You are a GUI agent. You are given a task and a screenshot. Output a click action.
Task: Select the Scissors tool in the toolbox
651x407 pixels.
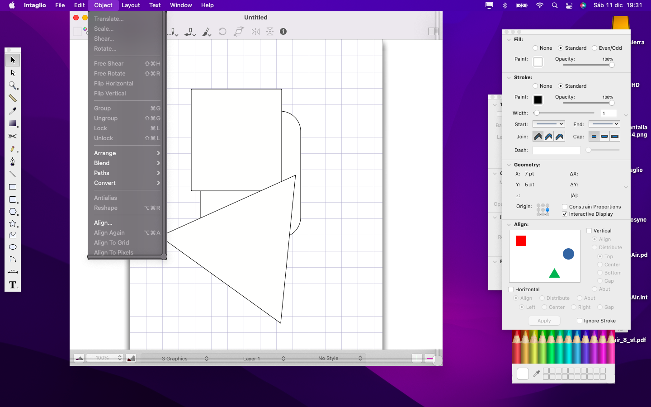pos(13,136)
